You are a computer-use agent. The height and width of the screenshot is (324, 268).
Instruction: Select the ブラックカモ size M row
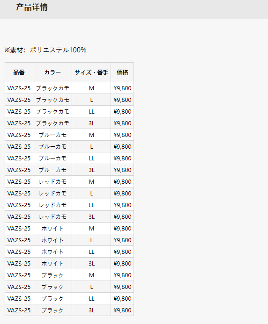tap(69, 88)
